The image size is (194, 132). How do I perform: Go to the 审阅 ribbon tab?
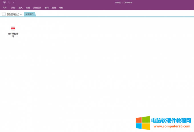tap(47, 8)
